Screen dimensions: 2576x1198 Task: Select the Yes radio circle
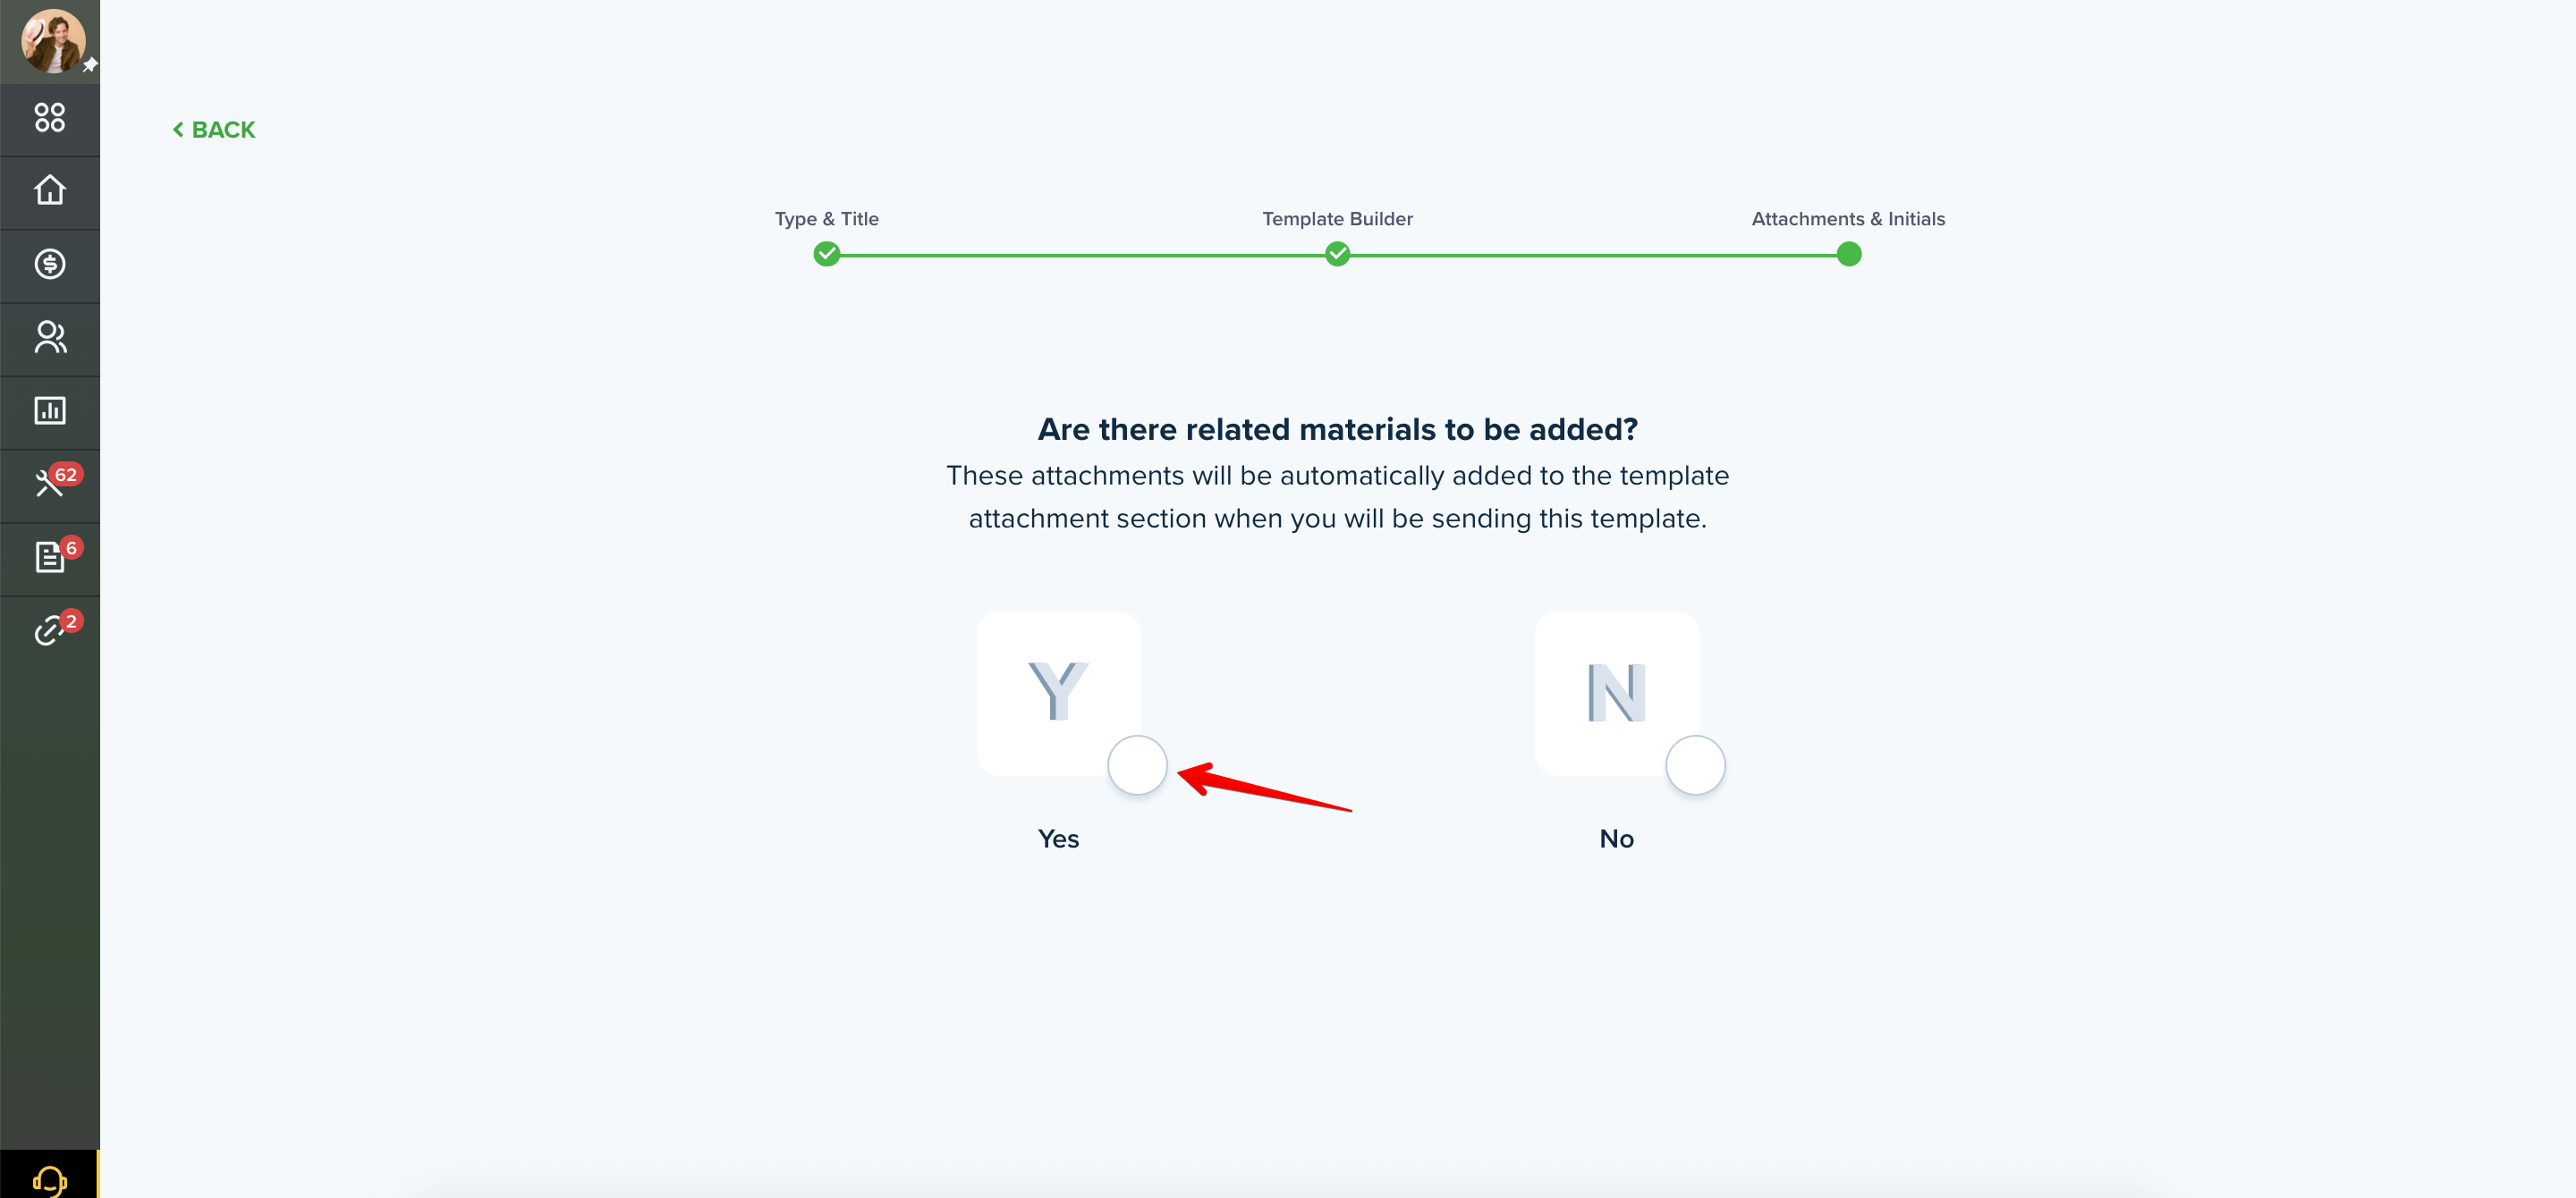[x=1137, y=765]
